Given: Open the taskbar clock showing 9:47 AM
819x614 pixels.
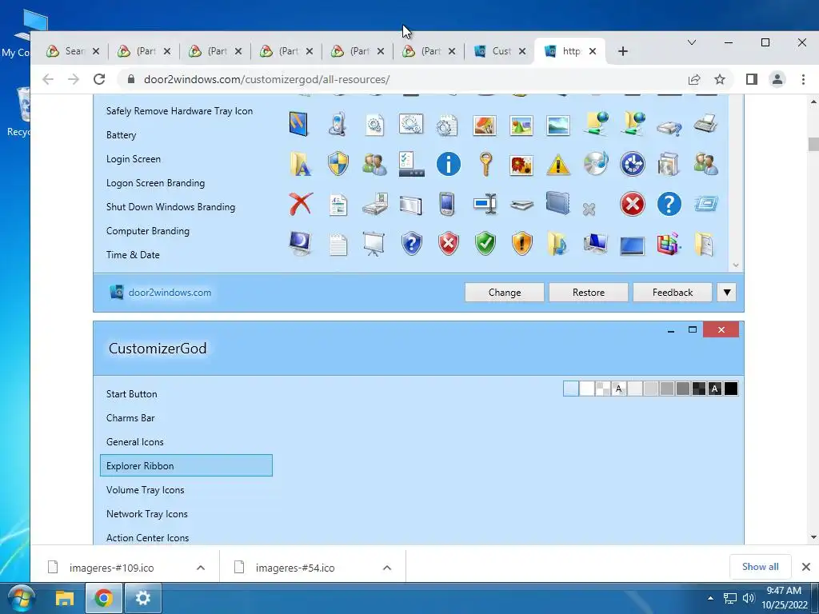Looking at the screenshot, I should [x=784, y=598].
